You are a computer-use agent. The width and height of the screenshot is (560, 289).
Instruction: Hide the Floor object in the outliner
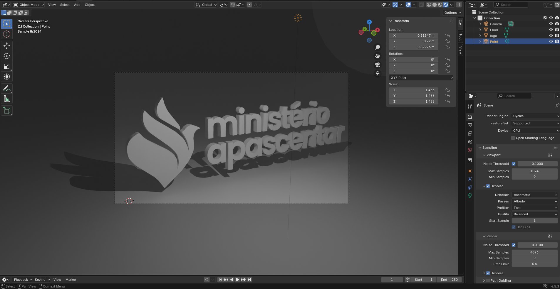click(x=551, y=30)
